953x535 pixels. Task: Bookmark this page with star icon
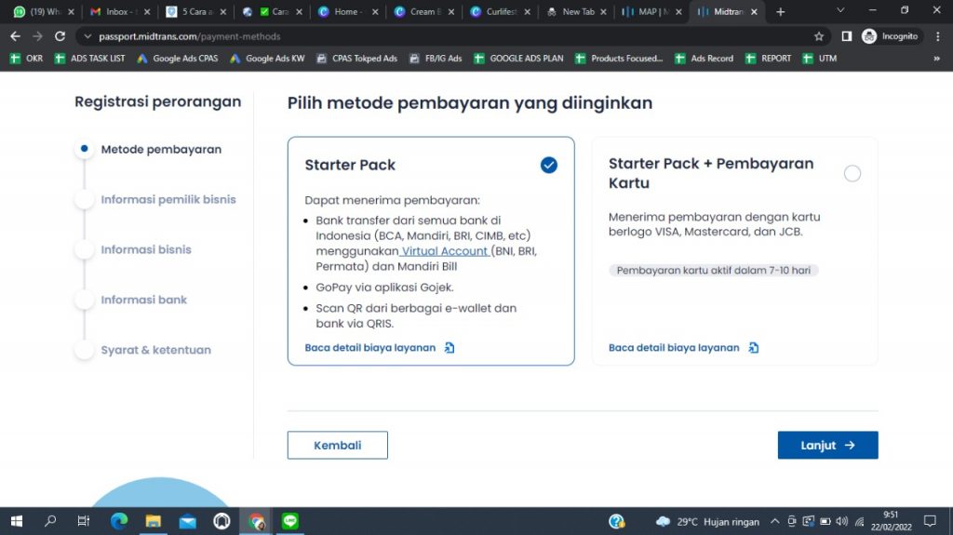(x=819, y=36)
